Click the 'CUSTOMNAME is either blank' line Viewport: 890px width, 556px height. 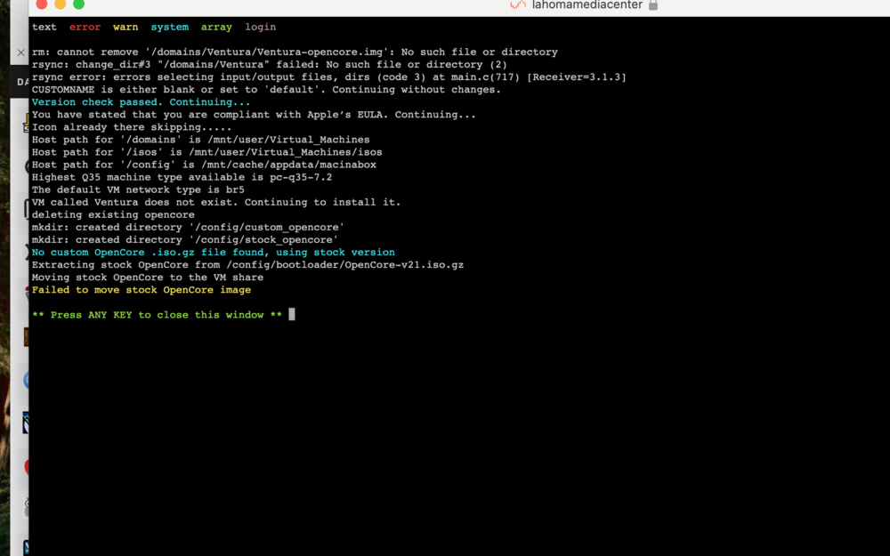tap(266, 90)
